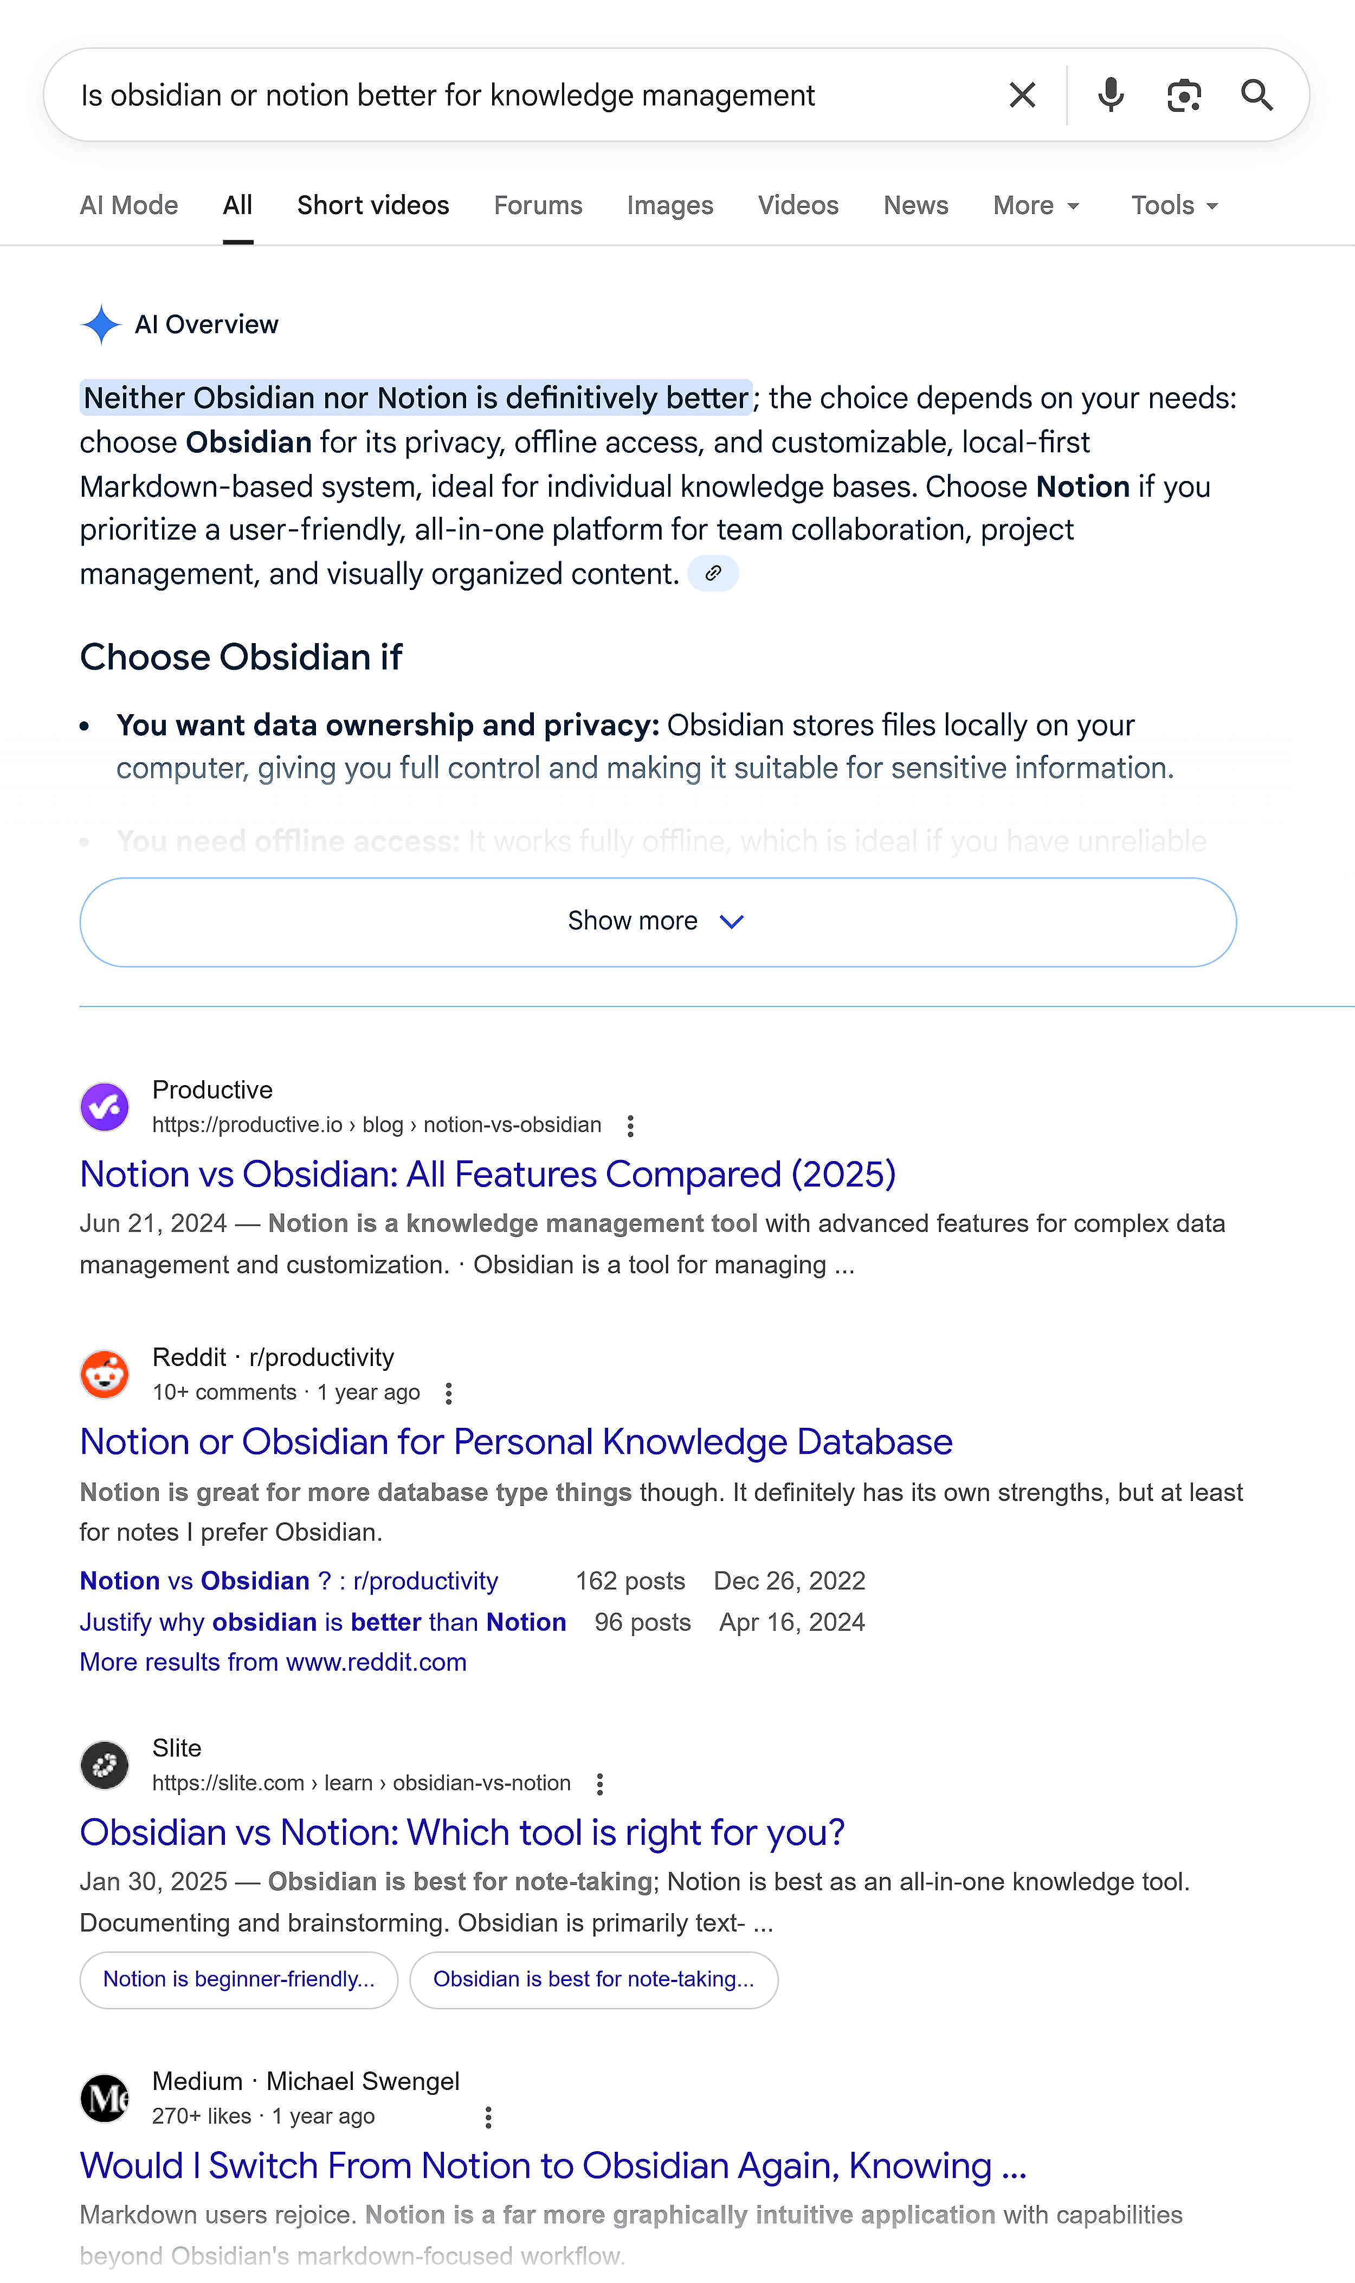The width and height of the screenshot is (1355, 2283).
Task: Click the Medium favicon on Michael Swengel's result
Action: tap(103, 2098)
